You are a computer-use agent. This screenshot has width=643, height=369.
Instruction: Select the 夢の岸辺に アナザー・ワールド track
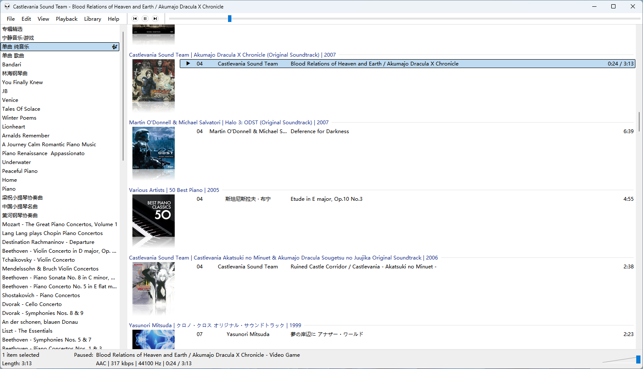tap(407, 334)
